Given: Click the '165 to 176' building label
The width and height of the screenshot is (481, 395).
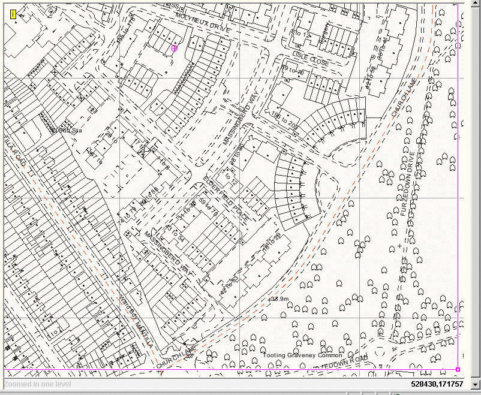Looking at the screenshot, I should coord(126,30).
